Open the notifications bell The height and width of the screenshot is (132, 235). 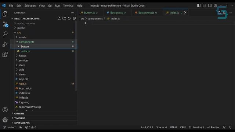(230, 127)
